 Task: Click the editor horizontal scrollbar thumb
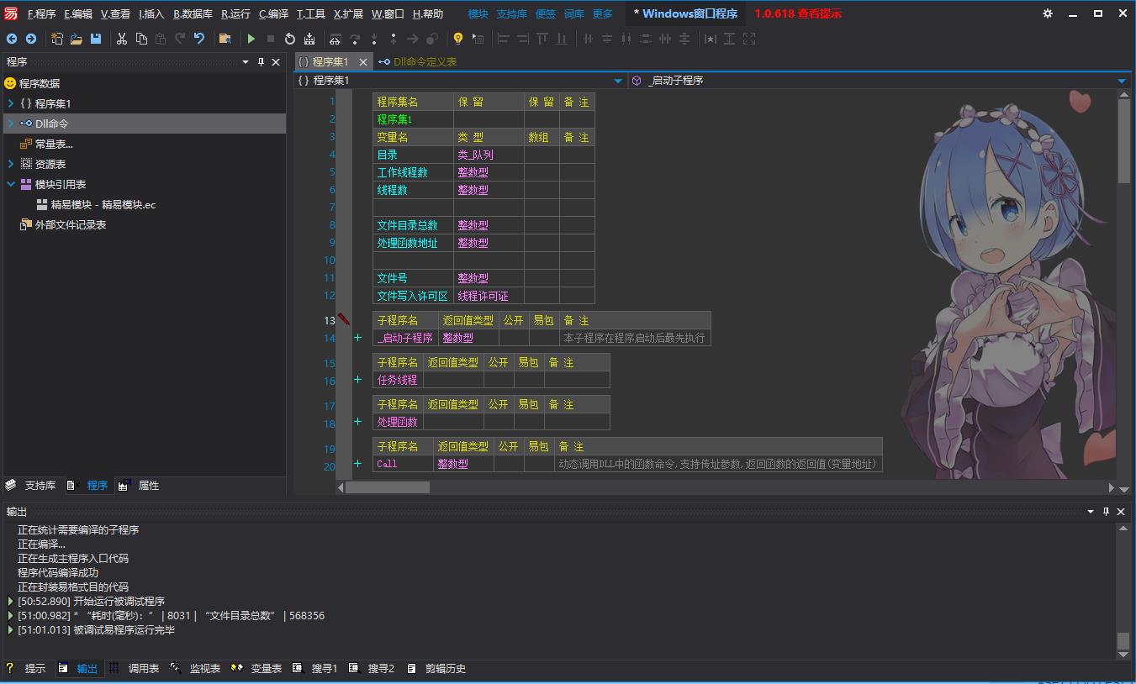click(x=388, y=487)
